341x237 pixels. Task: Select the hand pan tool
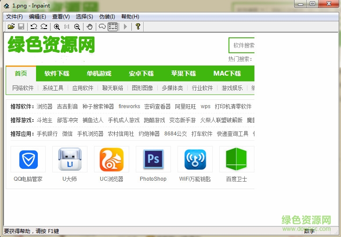pos(90,26)
